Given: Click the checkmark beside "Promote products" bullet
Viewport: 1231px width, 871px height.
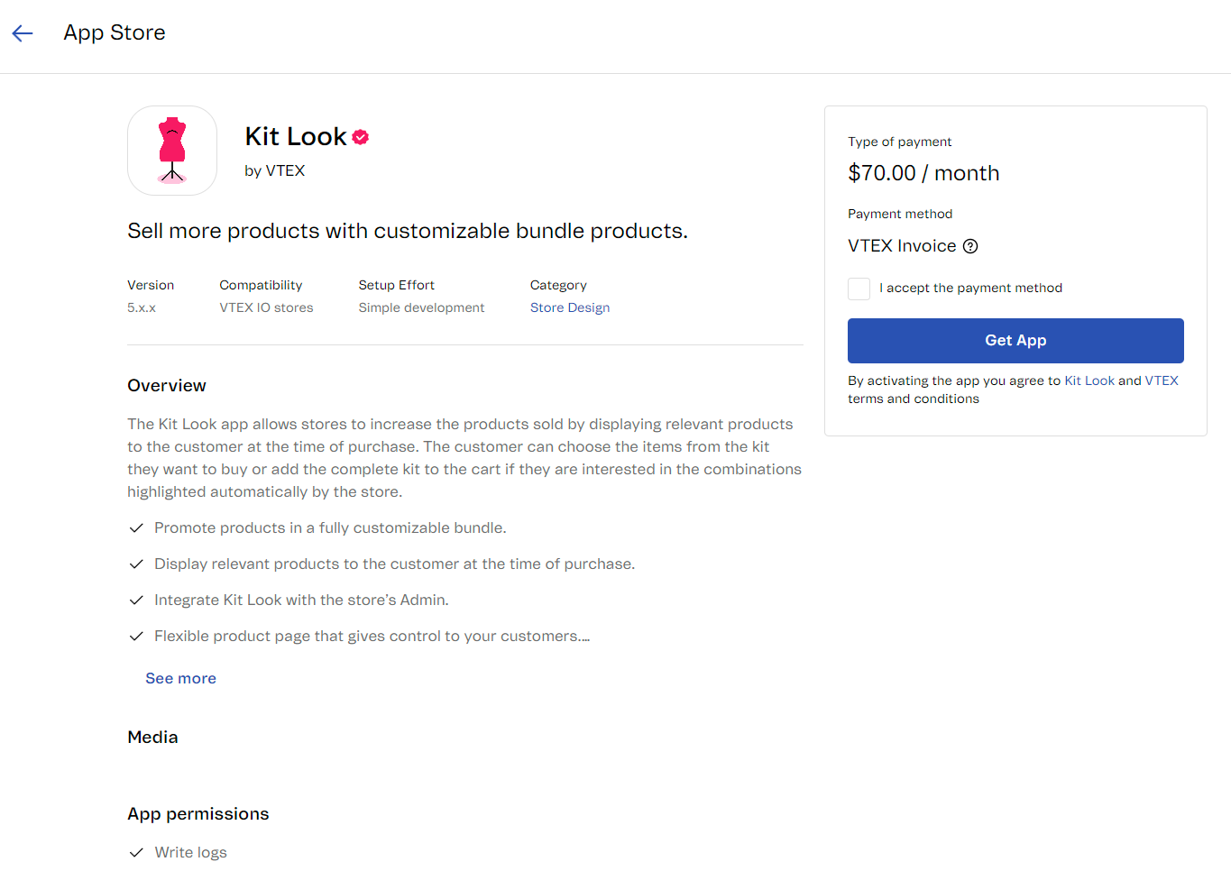Looking at the screenshot, I should click(x=136, y=528).
